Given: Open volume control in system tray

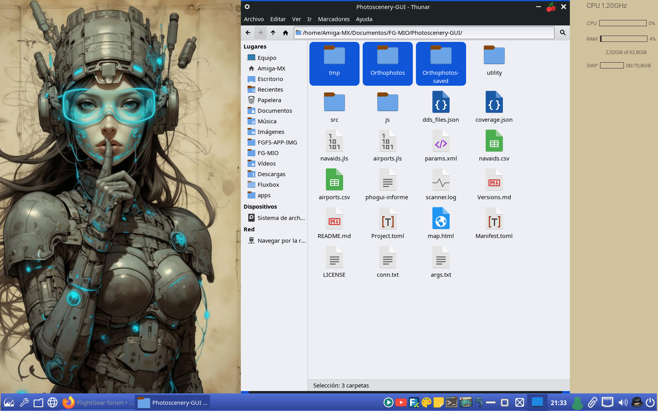Looking at the screenshot, I should click(623, 402).
